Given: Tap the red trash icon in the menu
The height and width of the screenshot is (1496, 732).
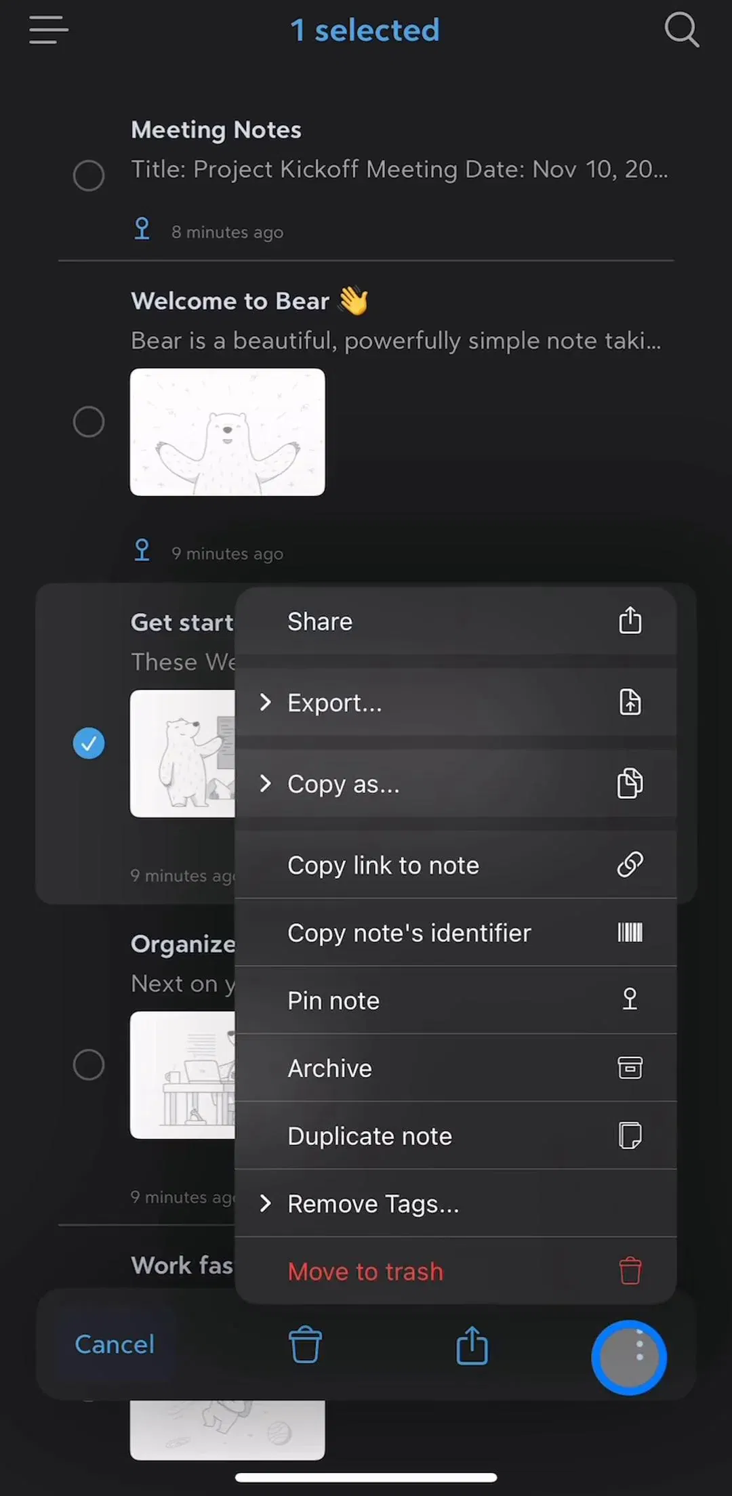Looking at the screenshot, I should (x=630, y=1271).
